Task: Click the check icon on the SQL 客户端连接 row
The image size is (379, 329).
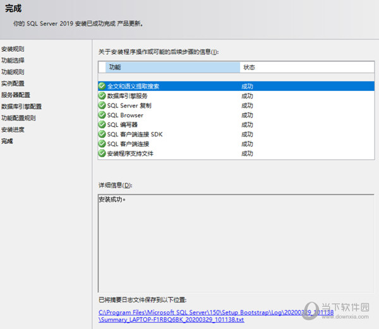Action: tap(102, 143)
